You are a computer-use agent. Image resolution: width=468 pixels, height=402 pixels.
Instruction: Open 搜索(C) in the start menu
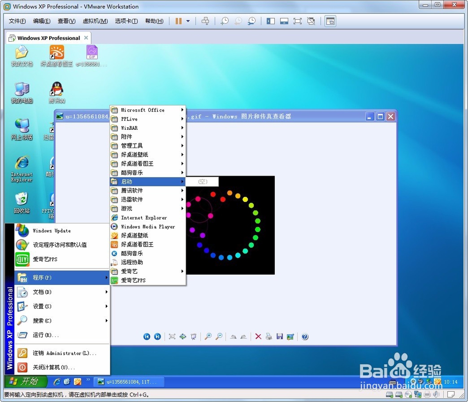pyautogui.click(x=62, y=320)
